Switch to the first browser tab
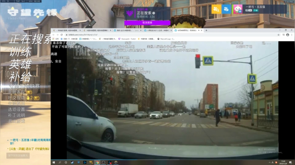This screenshot has width=295, height=165. 67,30
